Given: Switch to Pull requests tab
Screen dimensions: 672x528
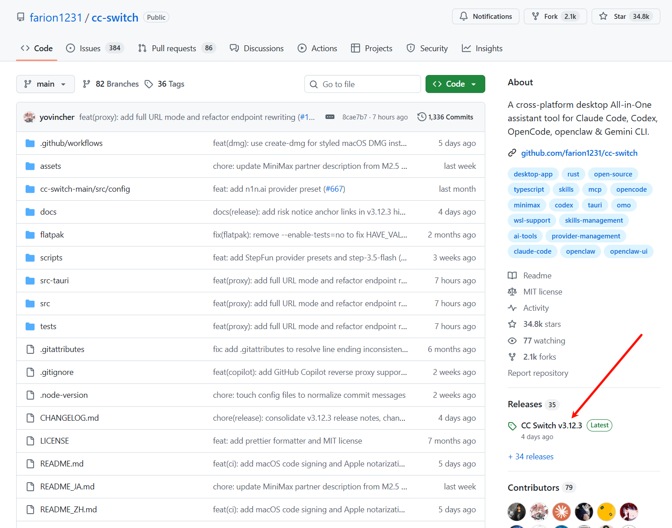Looking at the screenshot, I should tap(177, 48).
